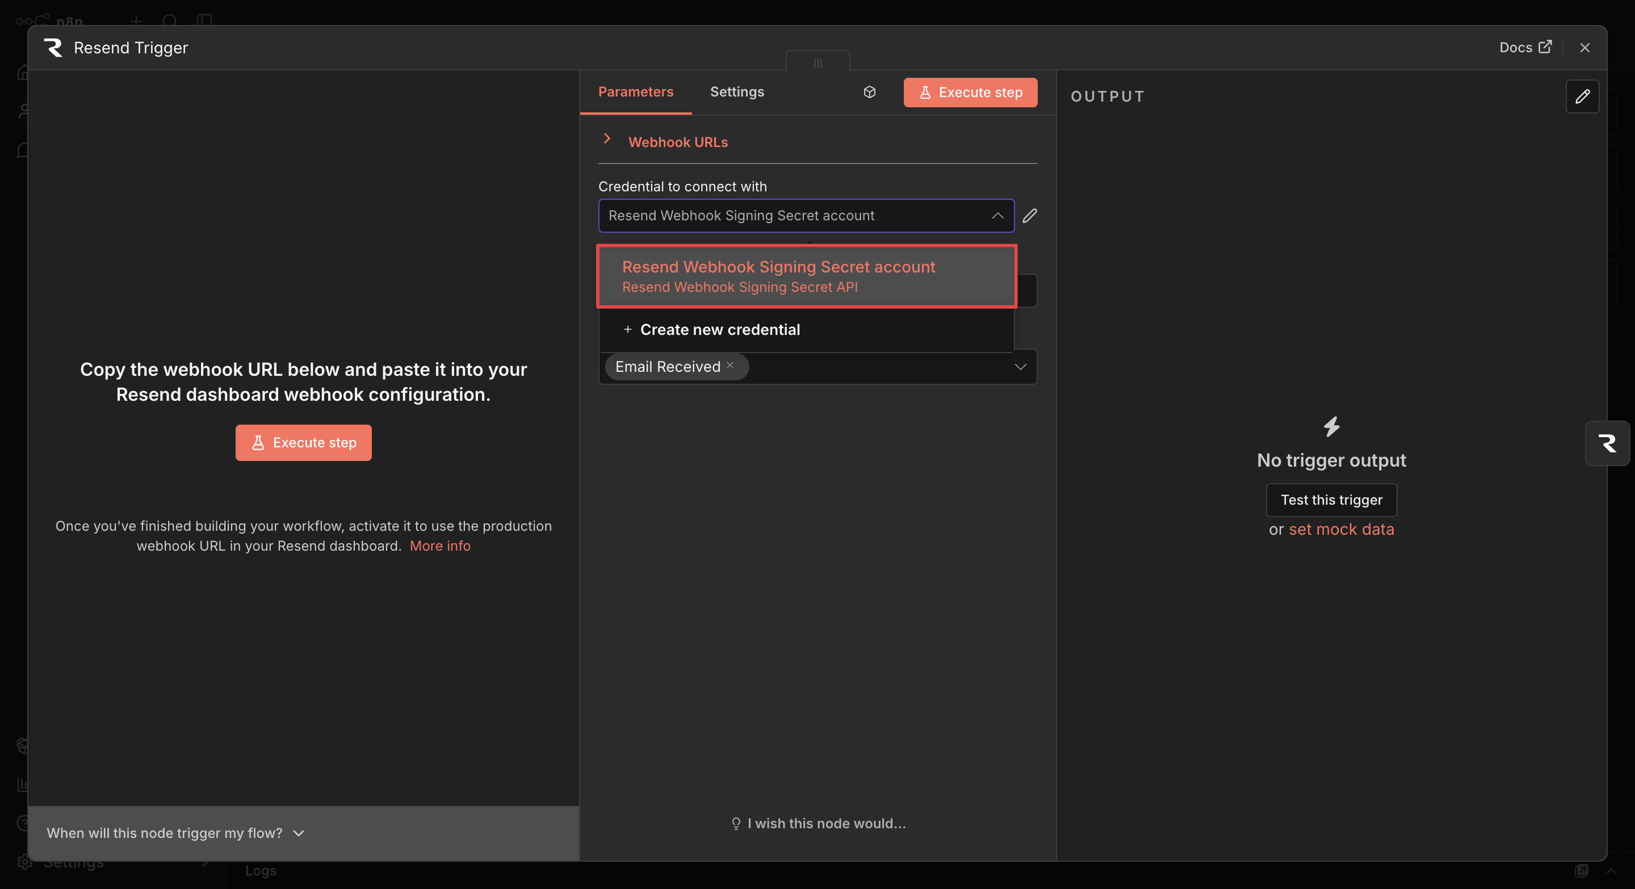
Task: Click the set mock data link
Action: (1340, 529)
